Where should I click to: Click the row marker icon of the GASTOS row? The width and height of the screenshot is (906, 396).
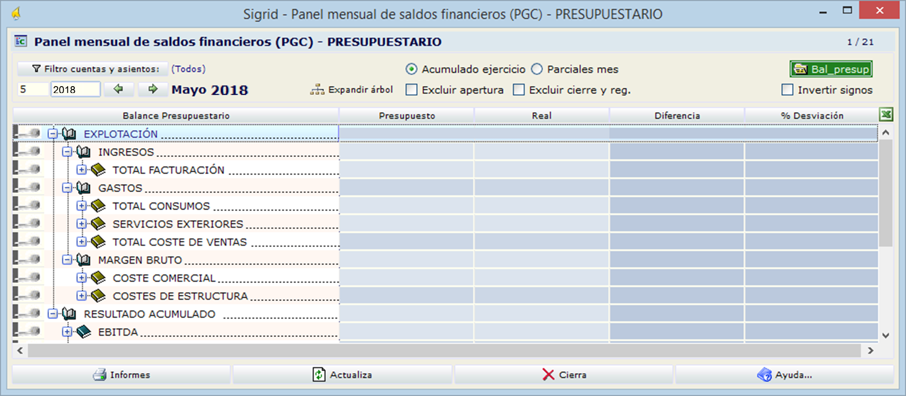point(27,187)
